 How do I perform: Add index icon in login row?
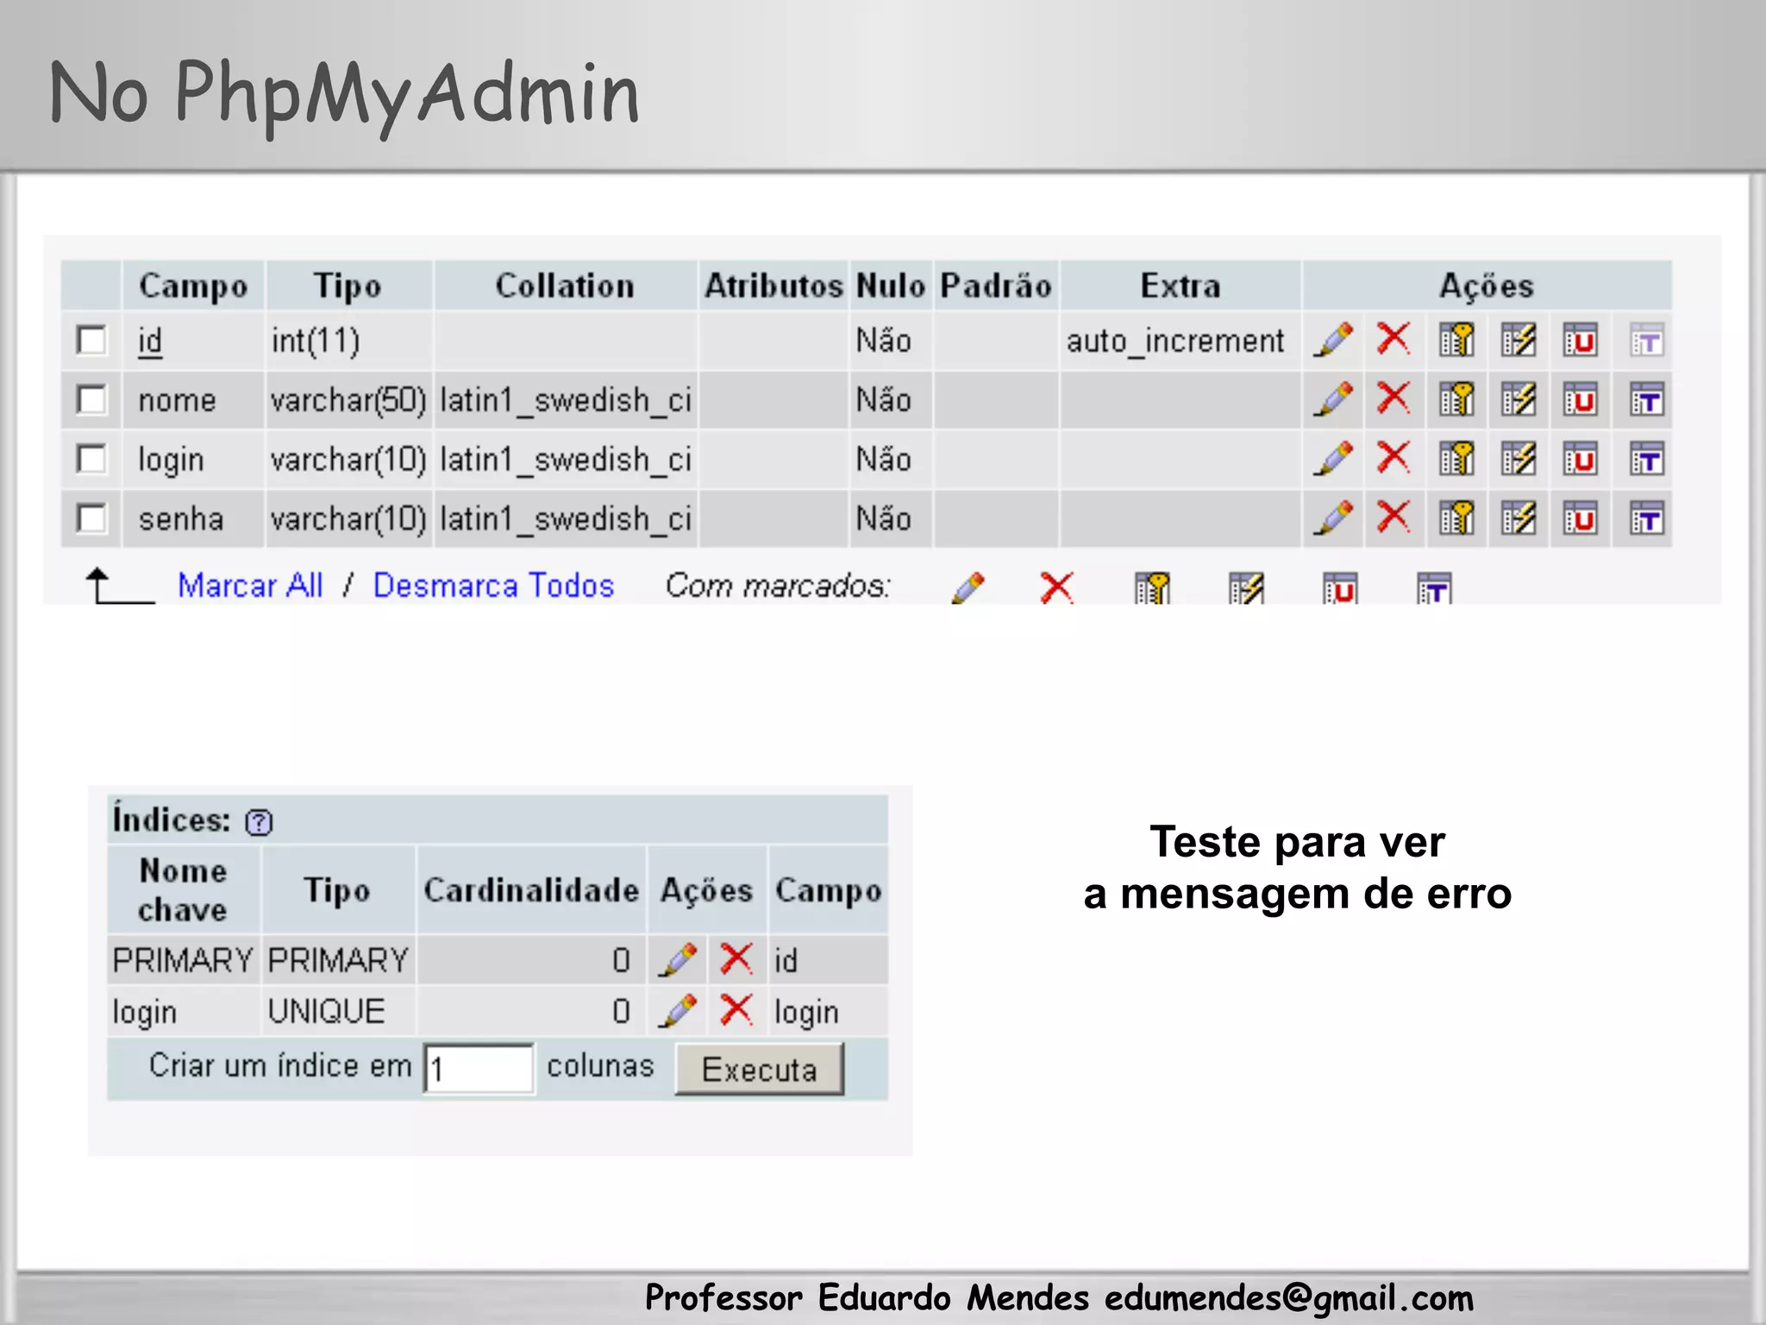(1519, 459)
